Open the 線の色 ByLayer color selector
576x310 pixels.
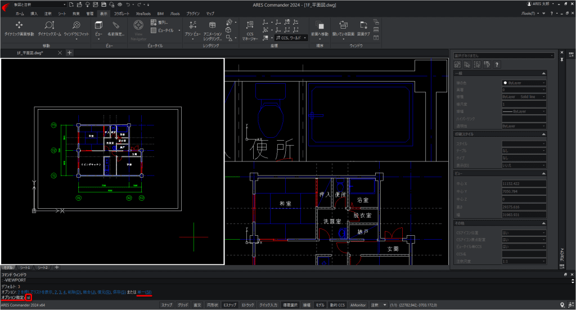tap(524, 83)
